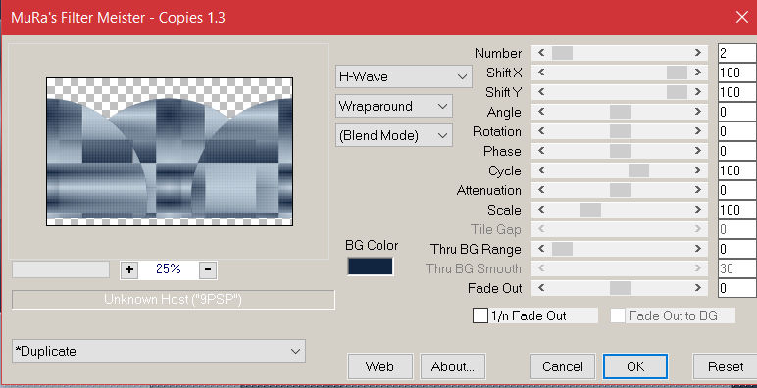Viewport: 757px width, 388px height.
Task: Open the Blend Mode dropdown
Action: pyautogui.click(x=394, y=135)
